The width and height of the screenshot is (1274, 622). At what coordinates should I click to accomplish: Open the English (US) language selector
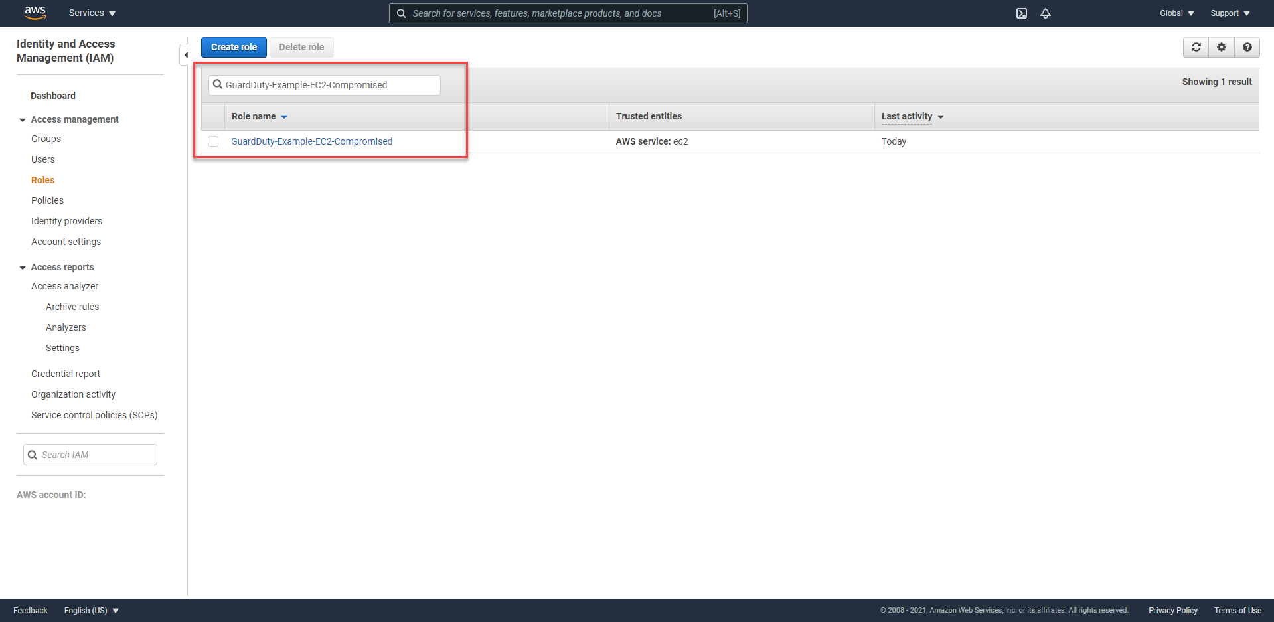coord(92,611)
